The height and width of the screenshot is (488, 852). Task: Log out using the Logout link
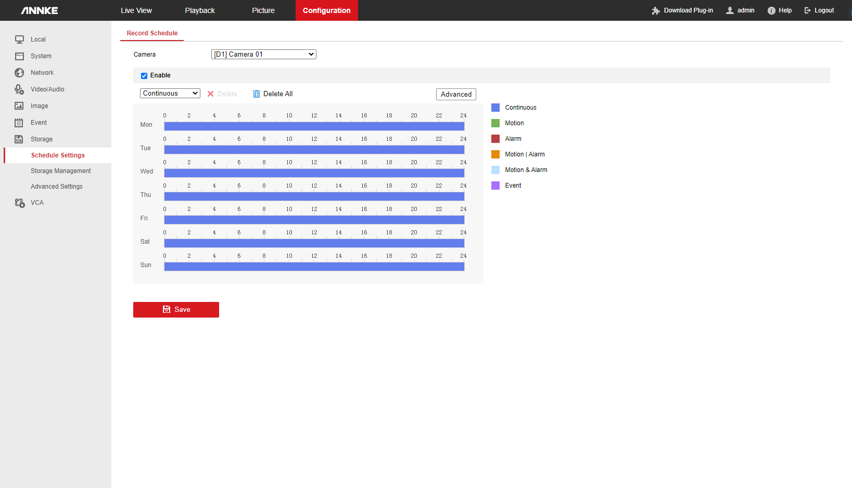(819, 10)
